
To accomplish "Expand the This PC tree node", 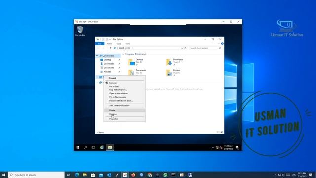I will (97, 77).
